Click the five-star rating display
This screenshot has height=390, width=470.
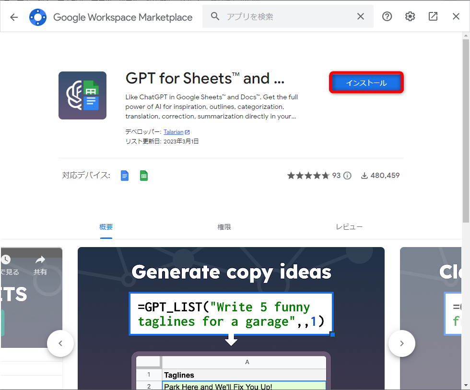[x=308, y=176]
